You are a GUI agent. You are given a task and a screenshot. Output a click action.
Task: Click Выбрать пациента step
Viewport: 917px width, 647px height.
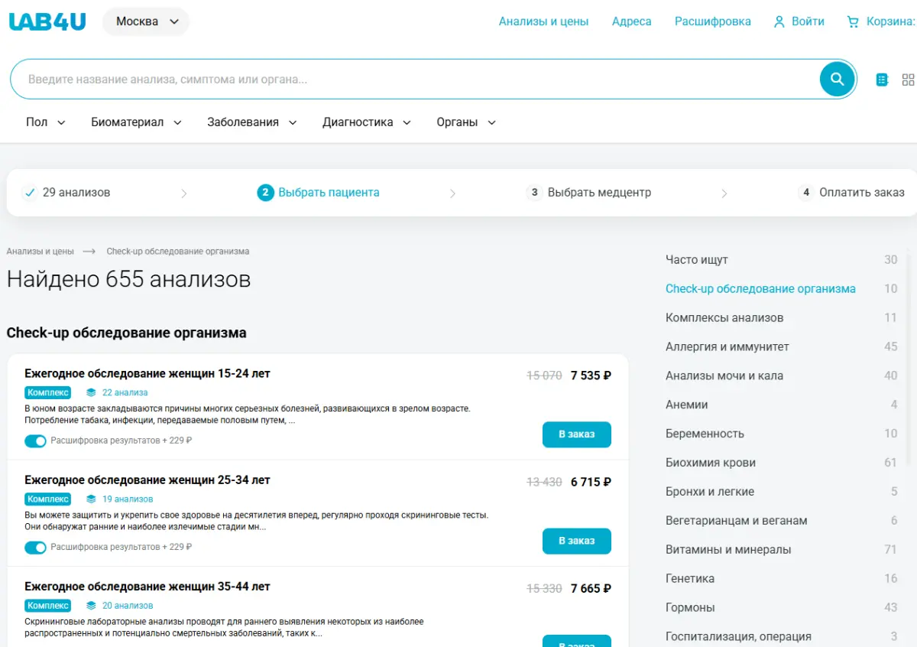pos(329,193)
